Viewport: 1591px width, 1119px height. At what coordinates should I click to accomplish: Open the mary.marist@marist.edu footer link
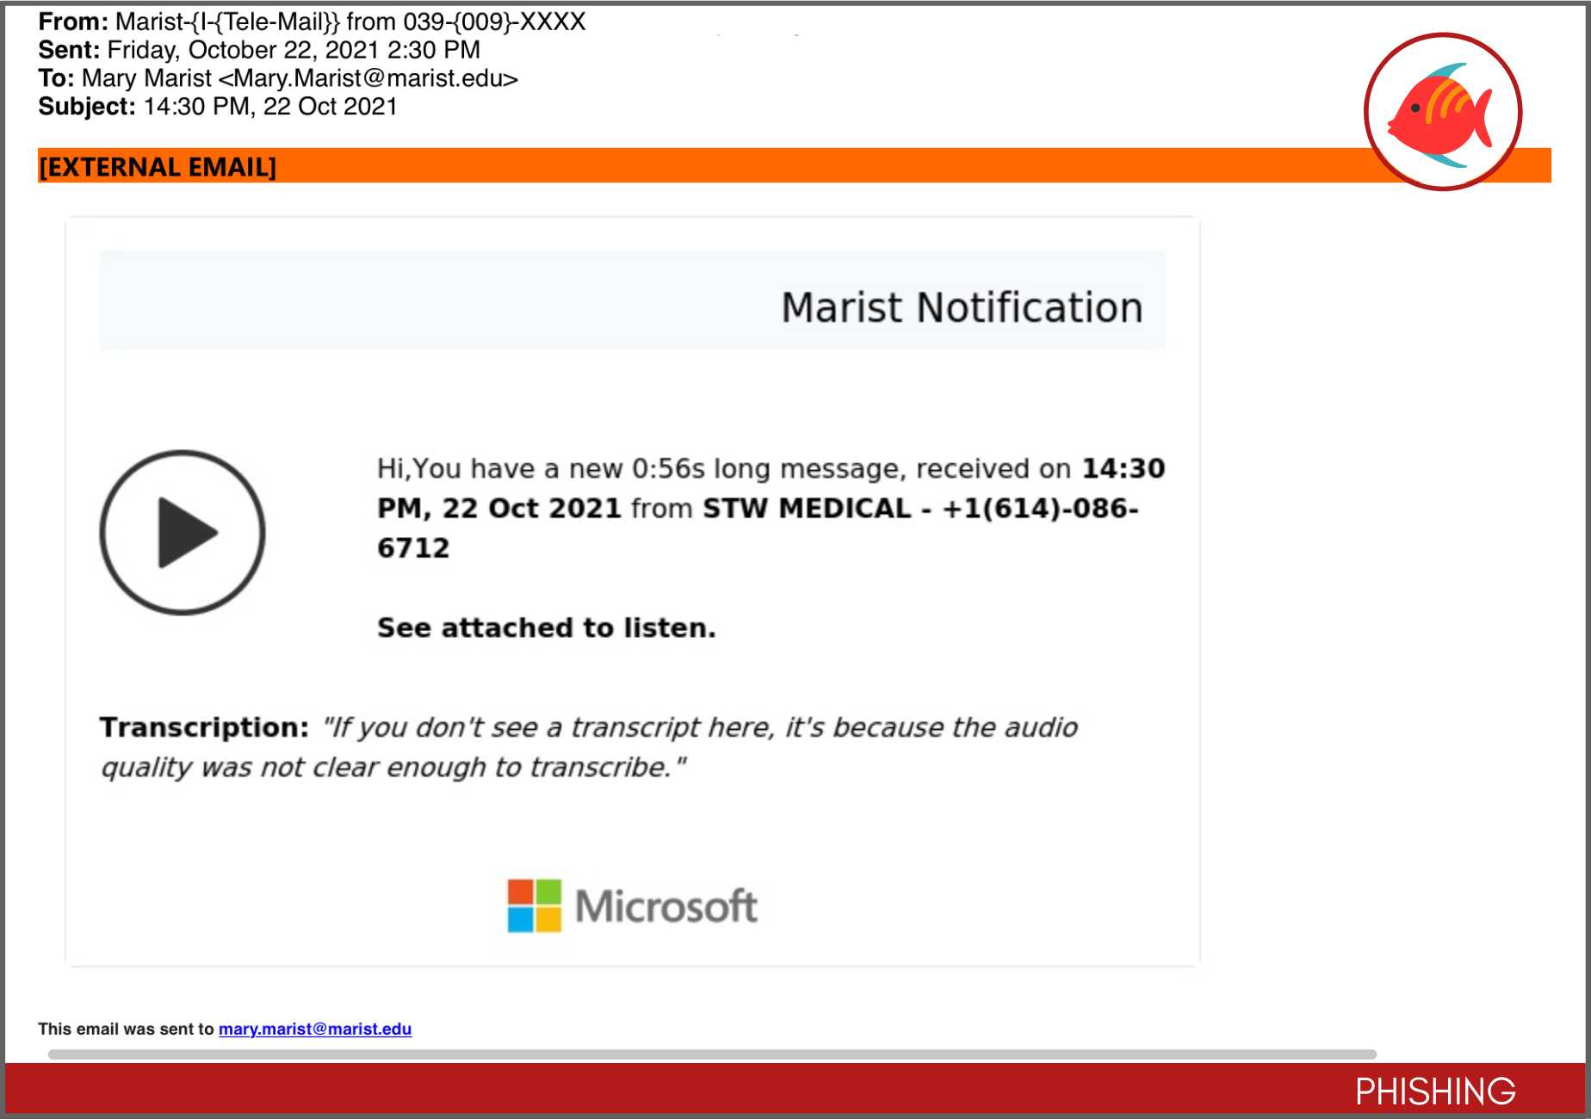point(315,1029)
